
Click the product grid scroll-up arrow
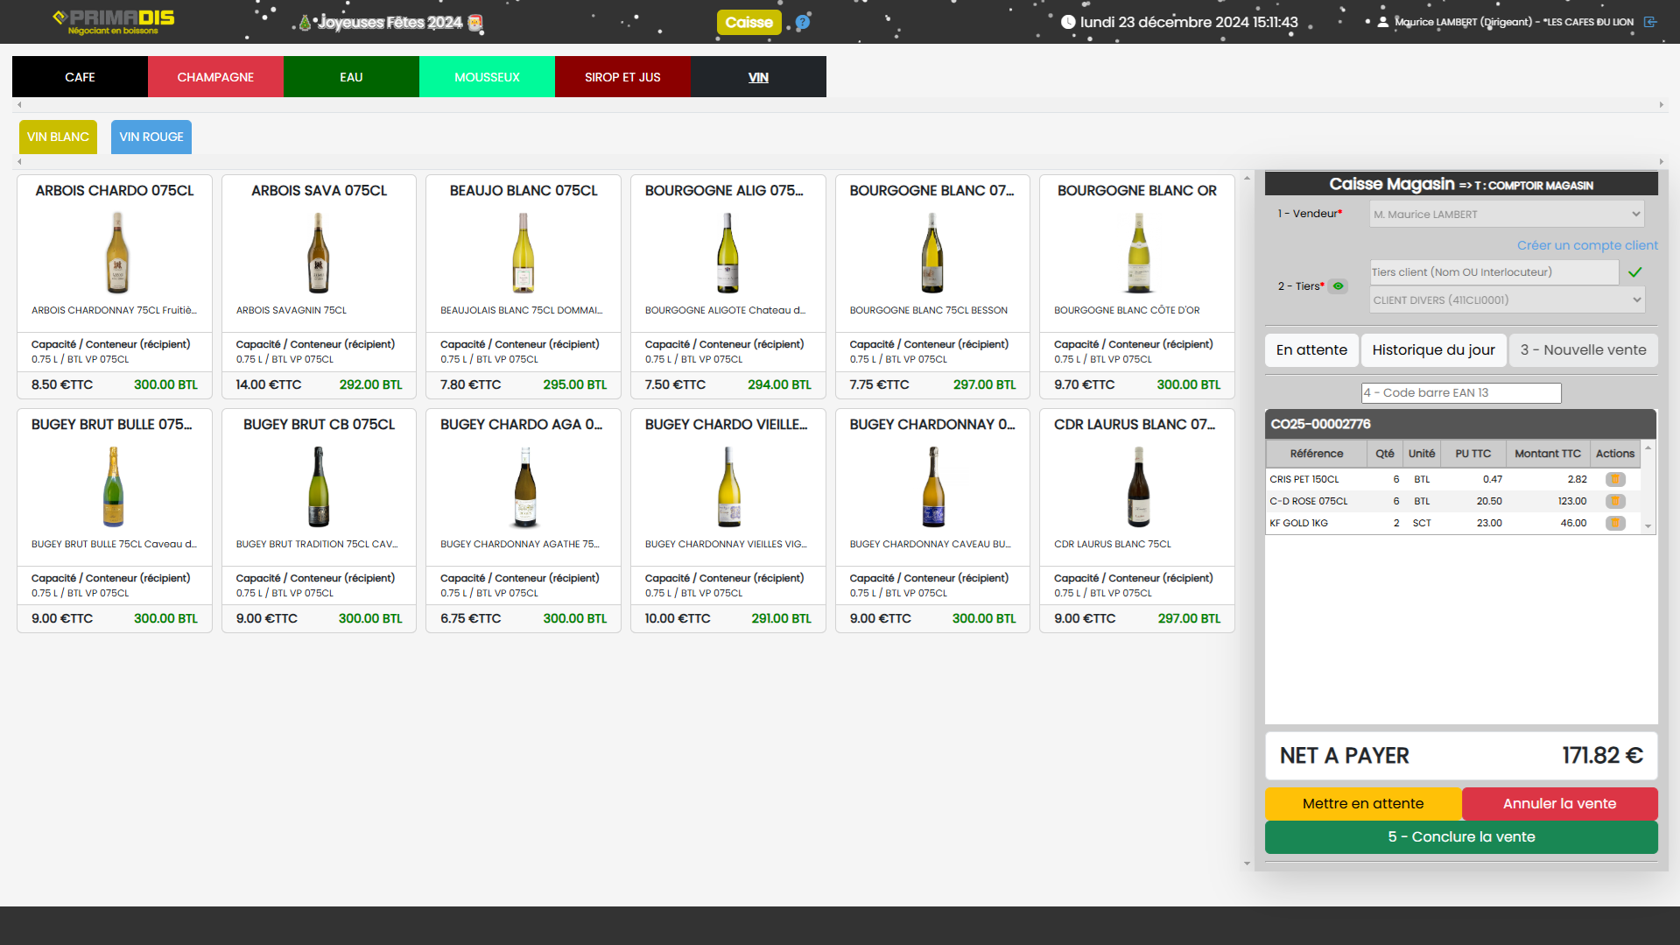point(1247,179)
